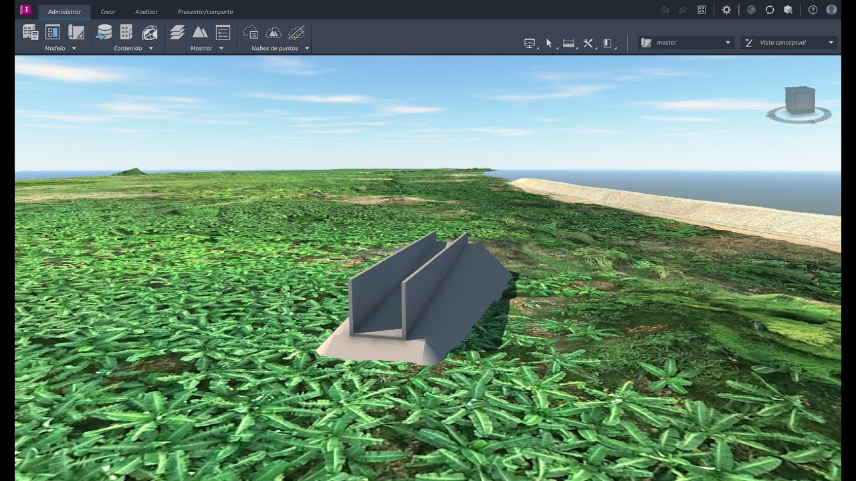Switch to the Administrar tab
Screen dimensions: 856x481
click(x=64, y=12)
